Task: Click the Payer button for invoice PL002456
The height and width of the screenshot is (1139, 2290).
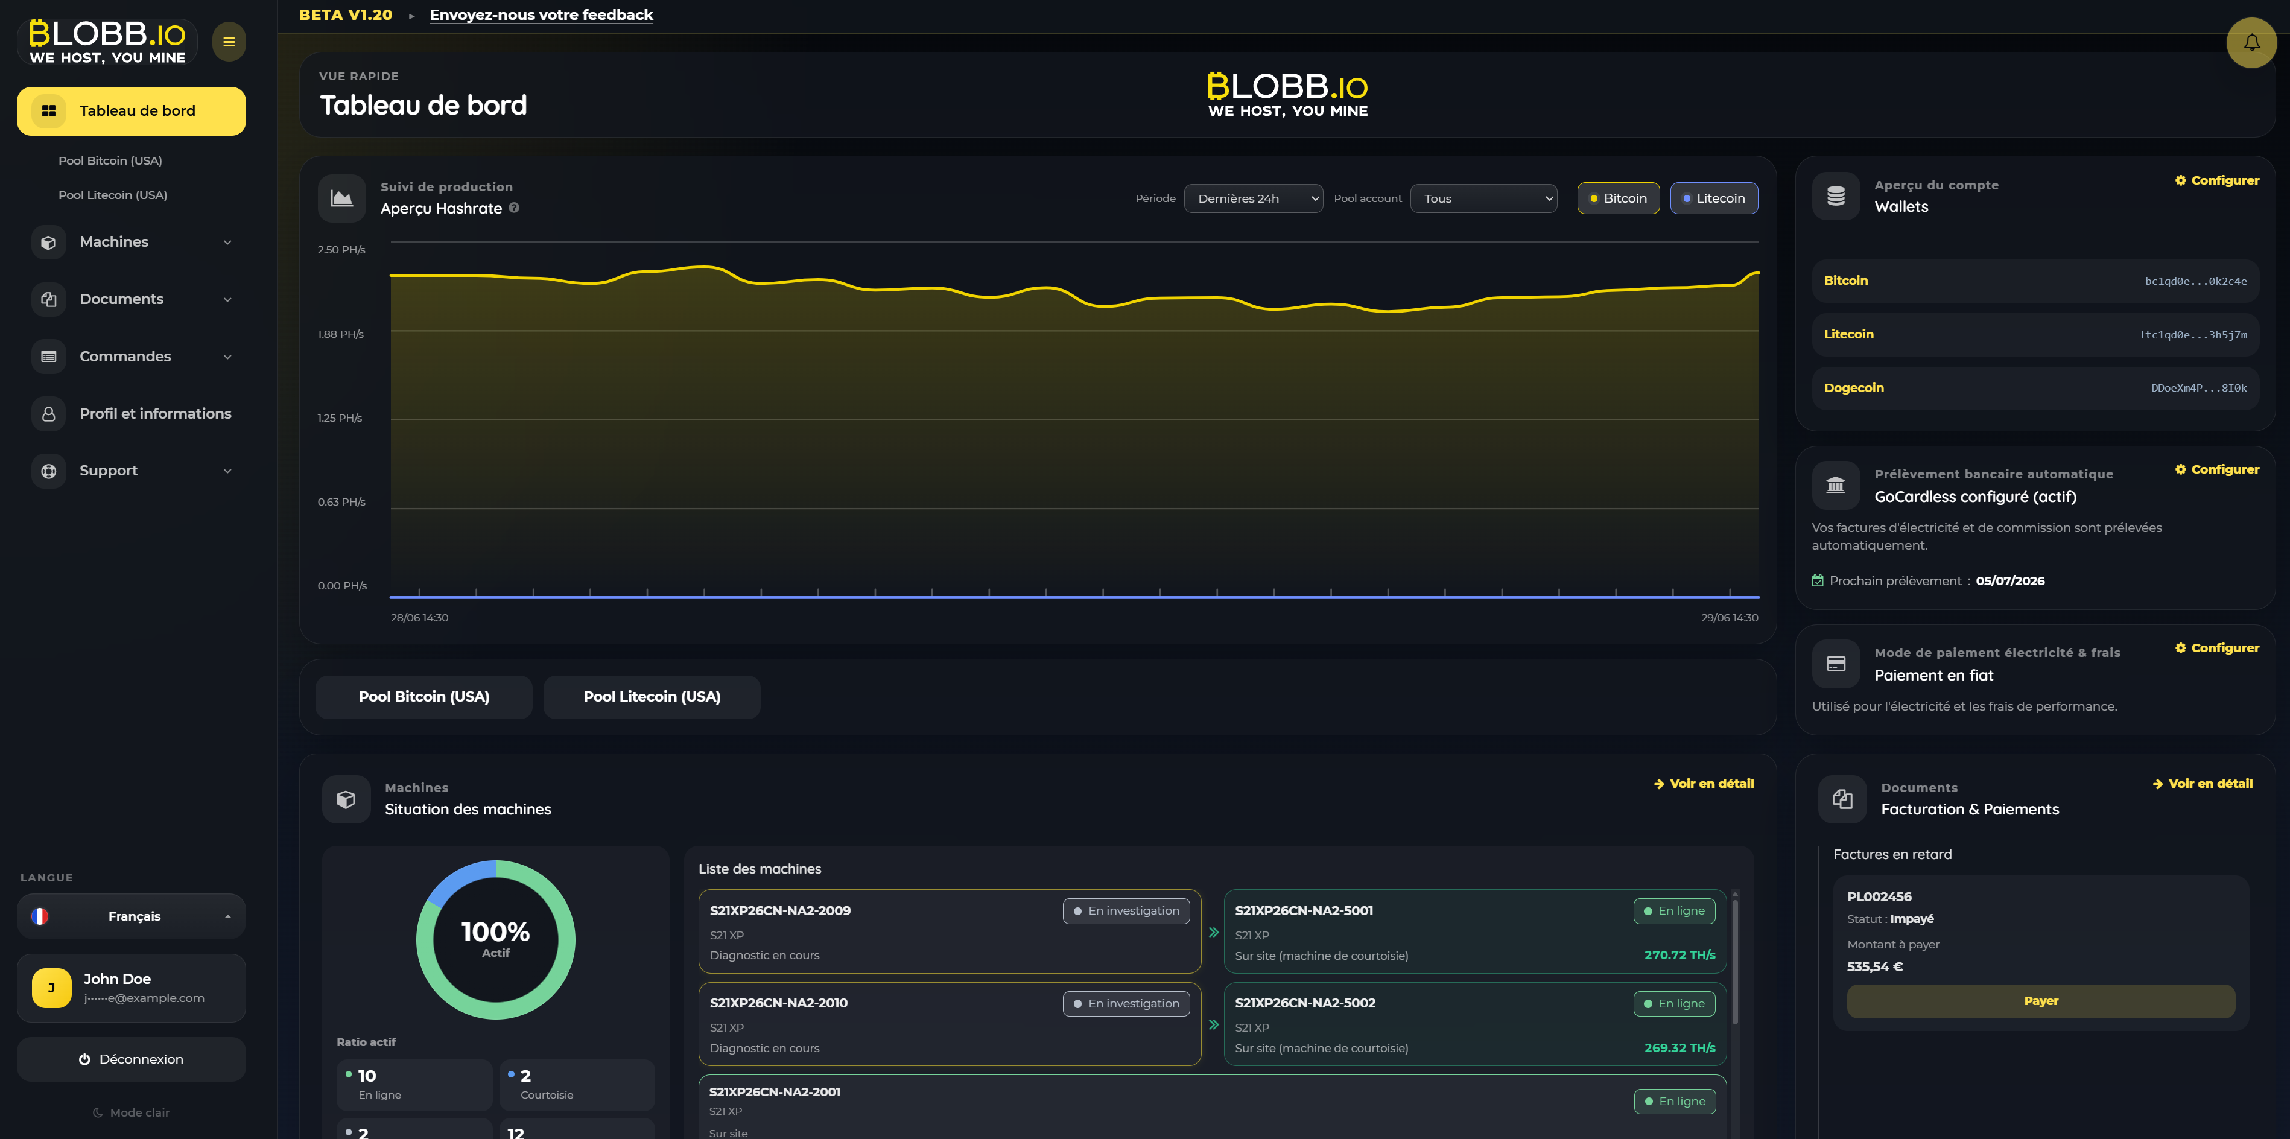Action: click(x=2041, y=1001)
